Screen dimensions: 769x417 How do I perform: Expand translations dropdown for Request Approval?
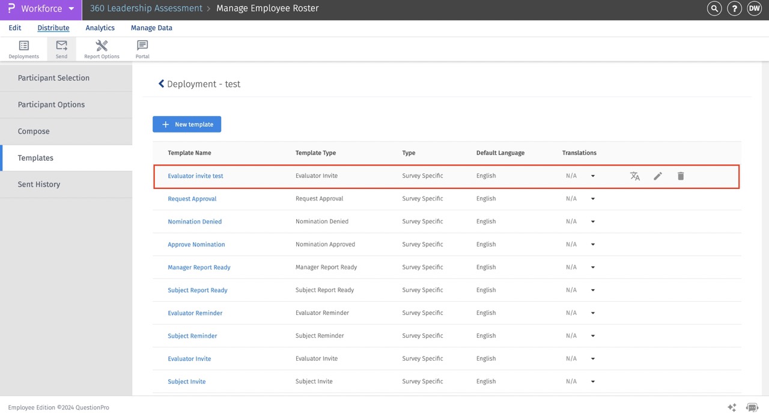(x=592, y=199)
